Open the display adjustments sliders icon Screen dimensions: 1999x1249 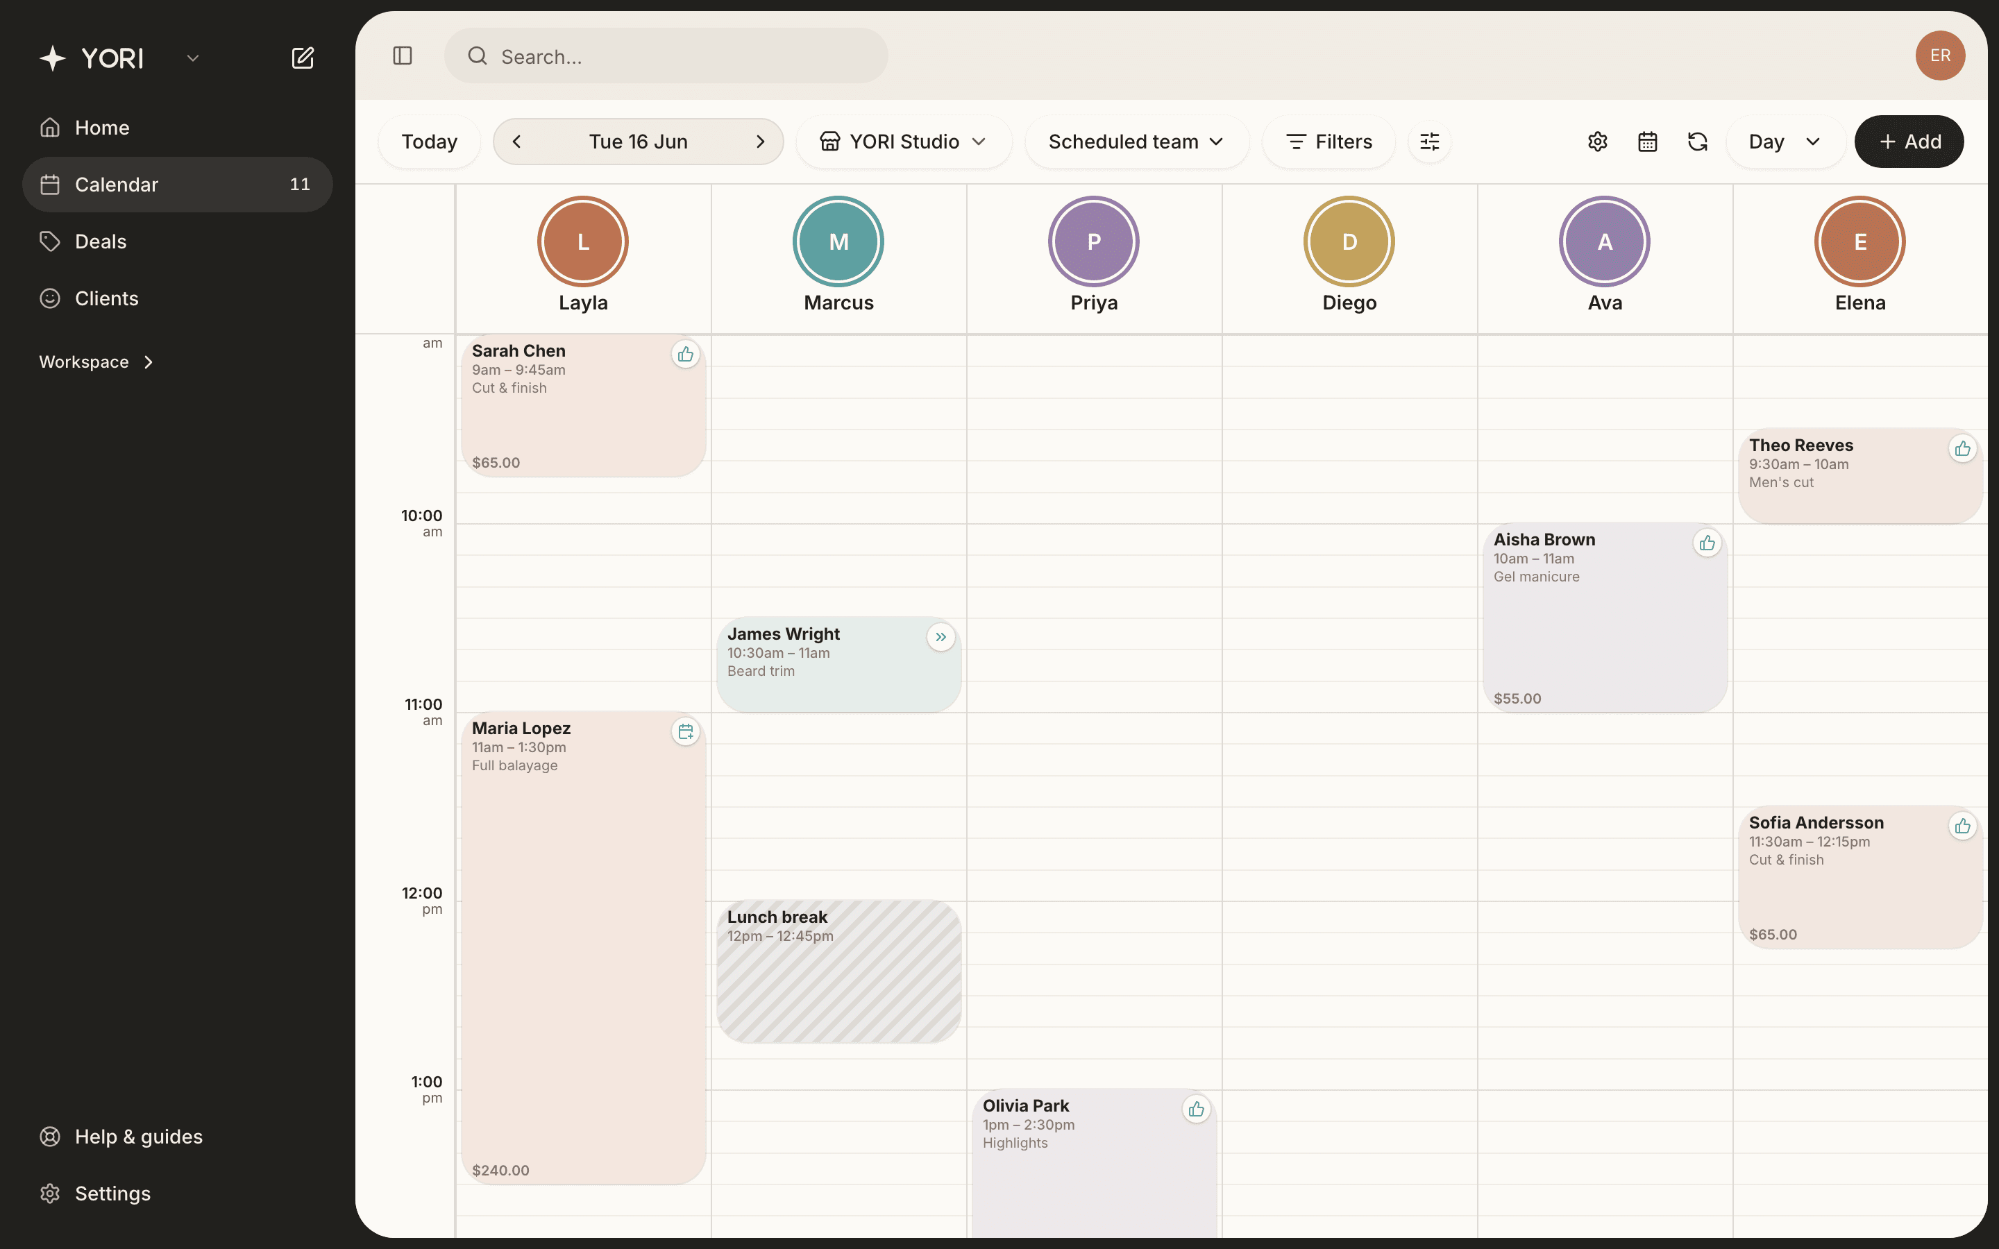tap(1430, 142)
